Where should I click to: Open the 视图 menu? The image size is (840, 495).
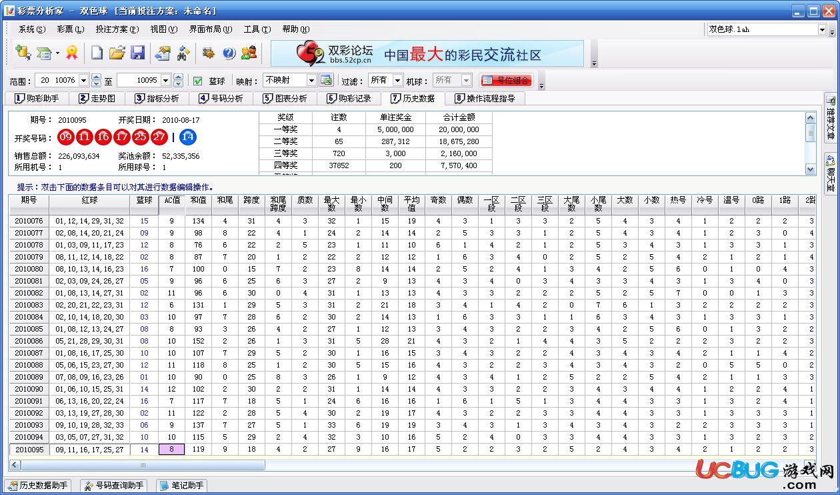[163, 29]
